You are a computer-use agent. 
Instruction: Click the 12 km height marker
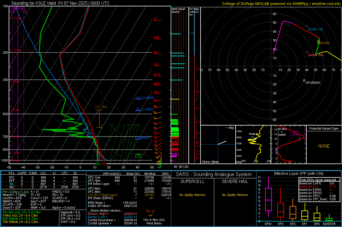click(x=17, y=50)
